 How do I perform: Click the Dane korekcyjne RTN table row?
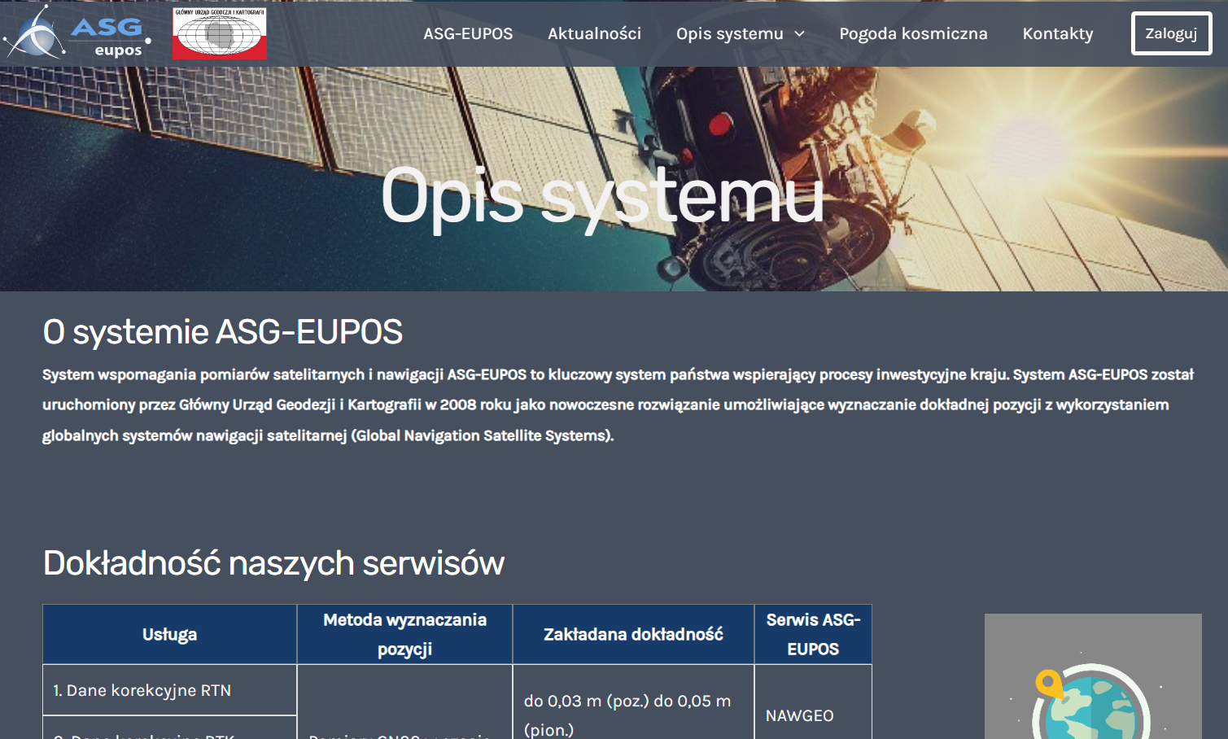(142, 691)
